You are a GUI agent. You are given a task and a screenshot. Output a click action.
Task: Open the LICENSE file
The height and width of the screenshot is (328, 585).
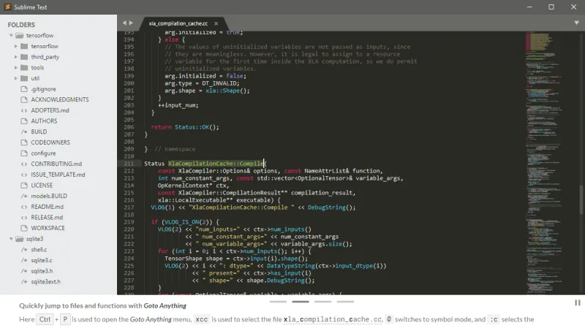(x=42, y=186)
